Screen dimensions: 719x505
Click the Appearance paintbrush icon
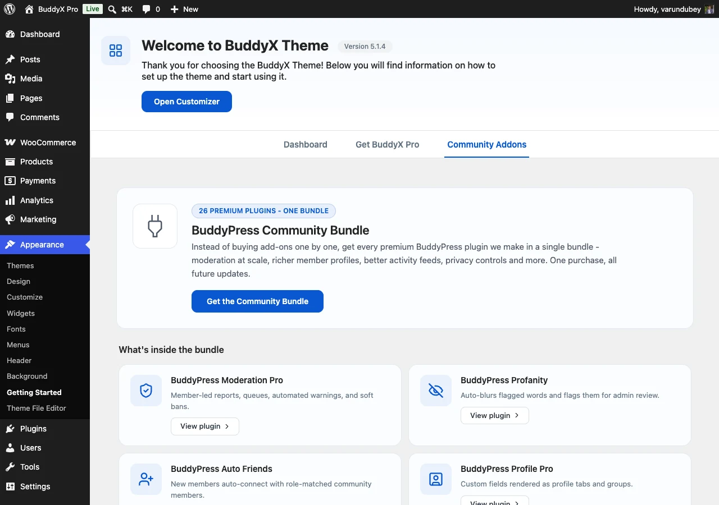pyautogui.click(x=10, y=245)
